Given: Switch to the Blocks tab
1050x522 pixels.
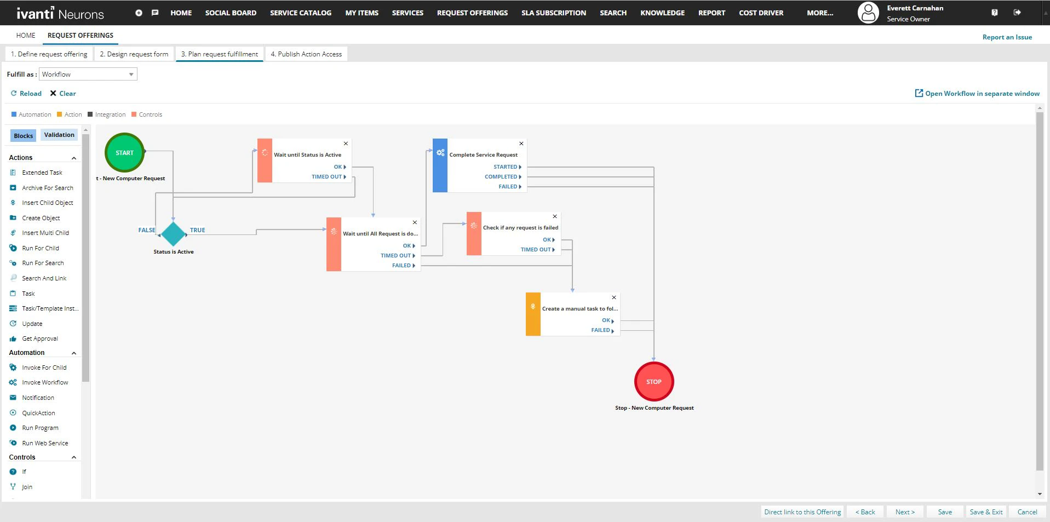Looking at the screenshot, I should [23, 135].
